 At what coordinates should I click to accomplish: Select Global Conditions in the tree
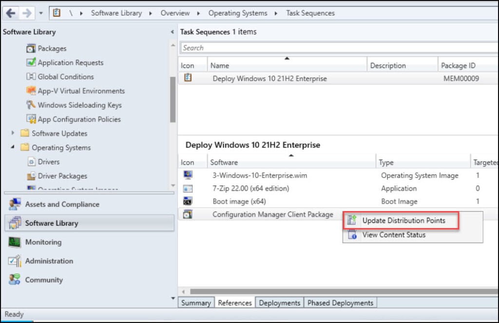click(66, 77)
